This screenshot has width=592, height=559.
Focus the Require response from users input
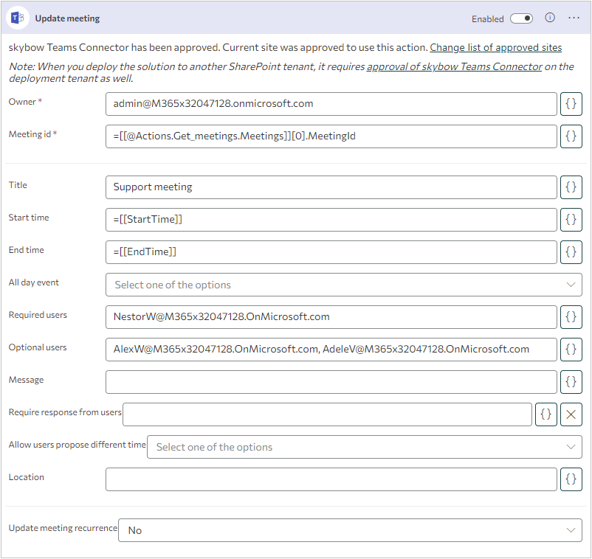(x=327, y=414)
